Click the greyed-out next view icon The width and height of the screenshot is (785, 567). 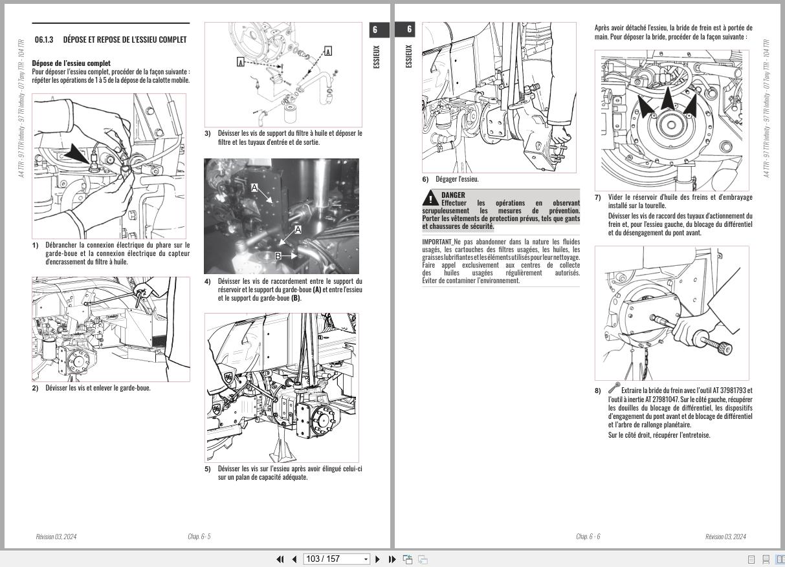click(423, 559)
